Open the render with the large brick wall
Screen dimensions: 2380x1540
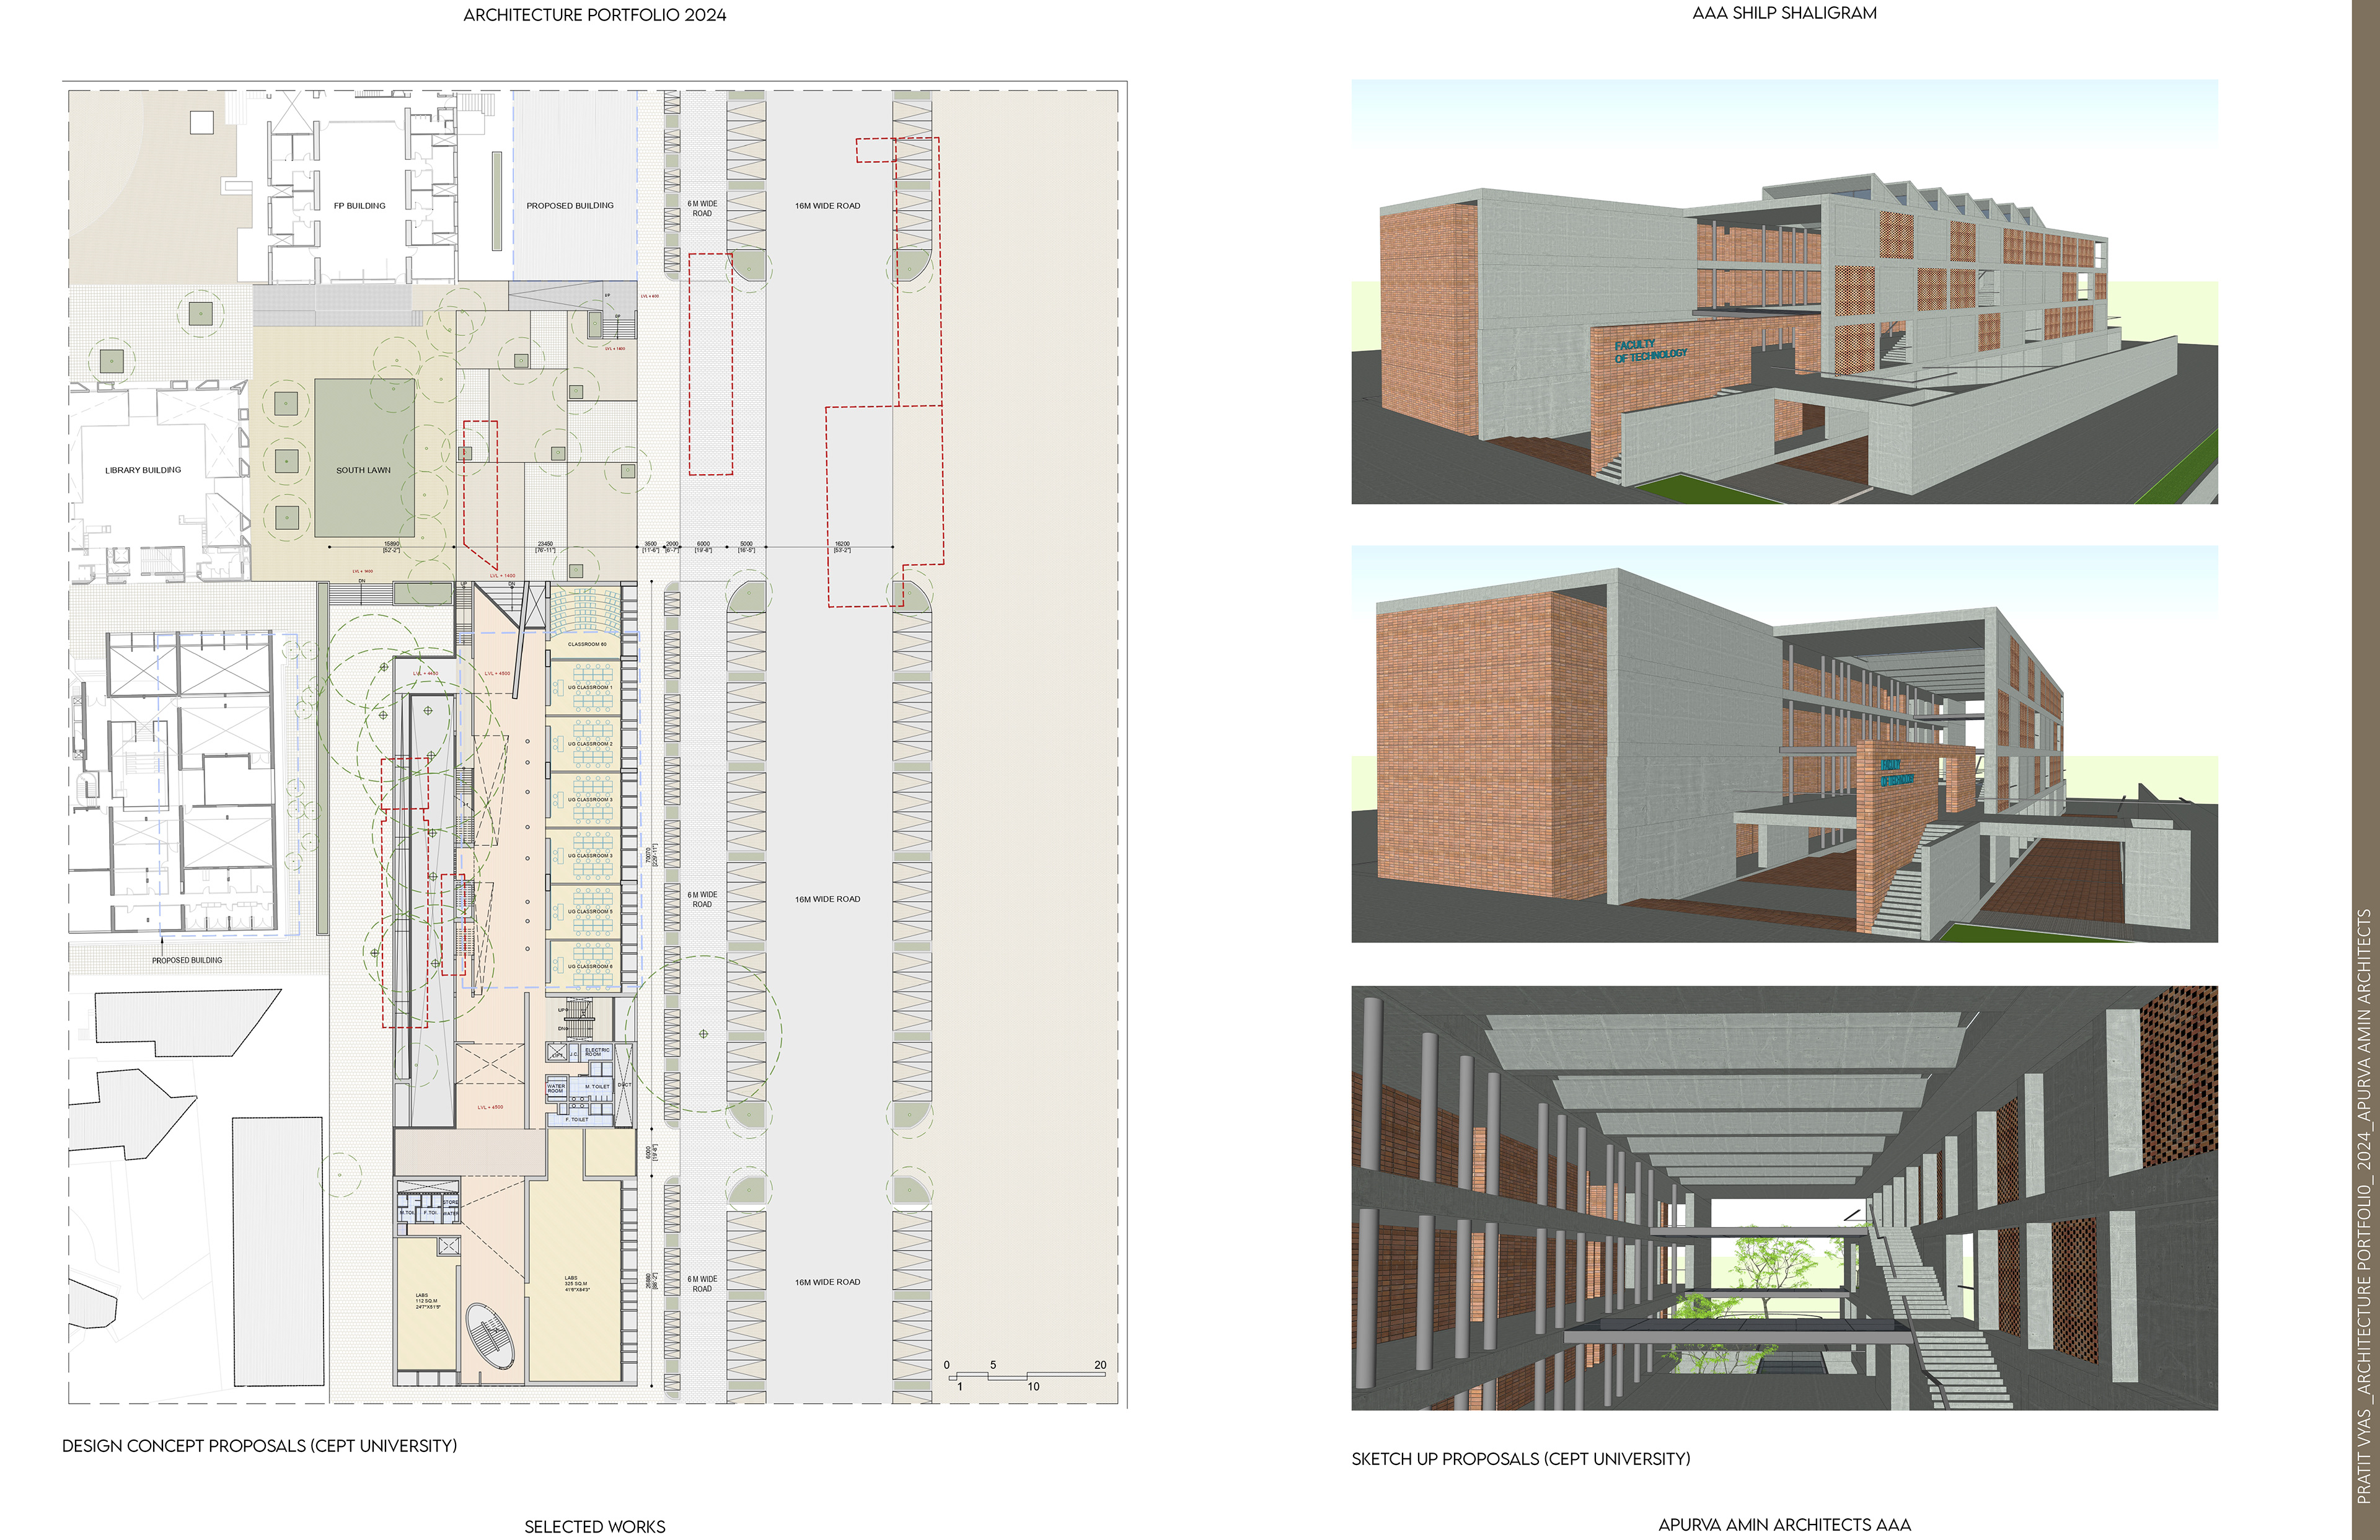[1784, 744]
